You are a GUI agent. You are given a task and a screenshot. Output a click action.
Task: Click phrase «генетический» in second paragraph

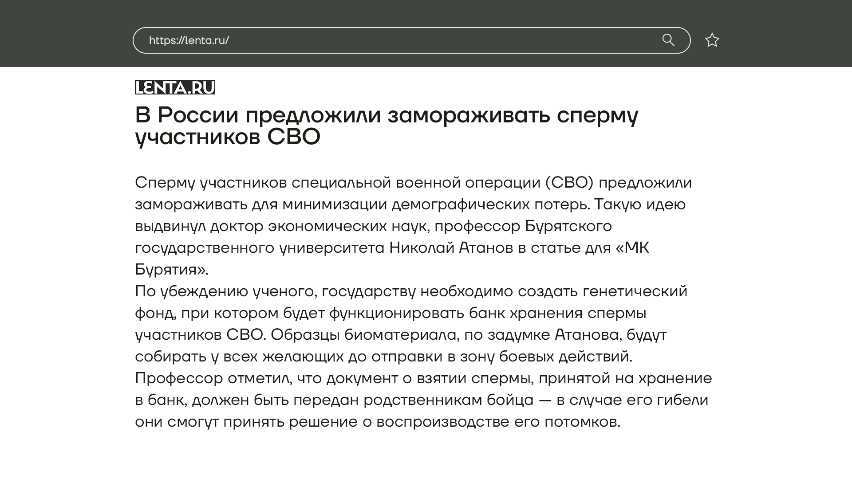635,291
